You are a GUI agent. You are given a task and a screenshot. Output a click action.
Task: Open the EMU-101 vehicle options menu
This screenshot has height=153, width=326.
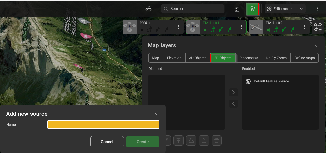click(x=242, y=27)
